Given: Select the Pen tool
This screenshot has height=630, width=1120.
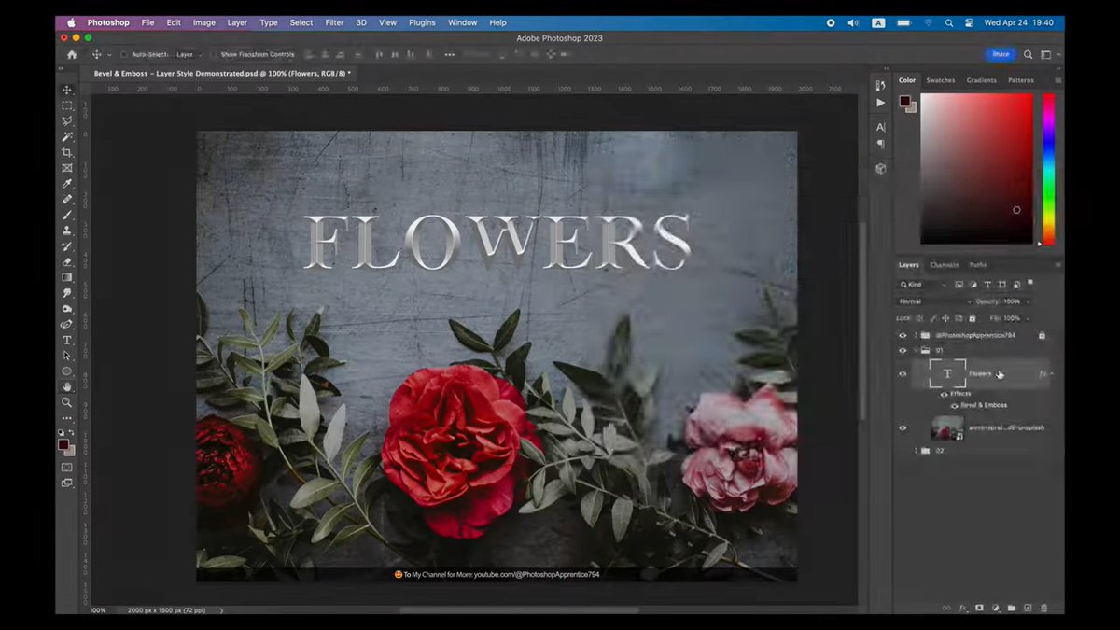Looking at the screenshot, I should click(67, 325).
